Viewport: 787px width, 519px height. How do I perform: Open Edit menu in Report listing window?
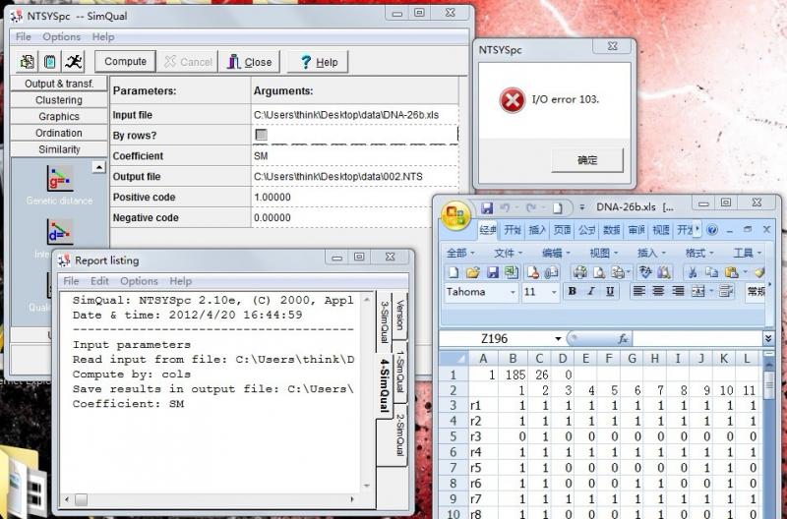tap(99, 281)
